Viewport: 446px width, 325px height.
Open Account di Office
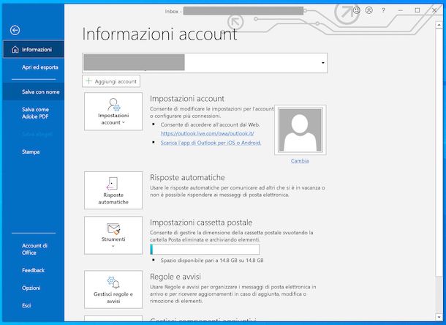(x=34, y=249)
